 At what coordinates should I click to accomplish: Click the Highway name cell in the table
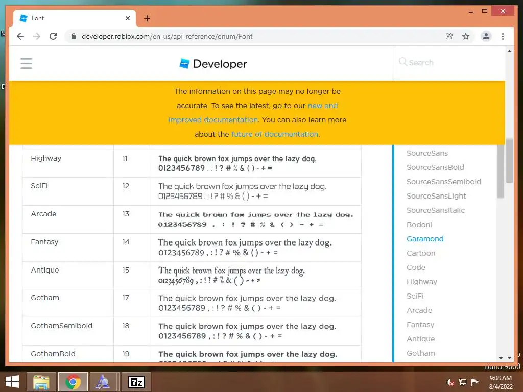(68, 163)
